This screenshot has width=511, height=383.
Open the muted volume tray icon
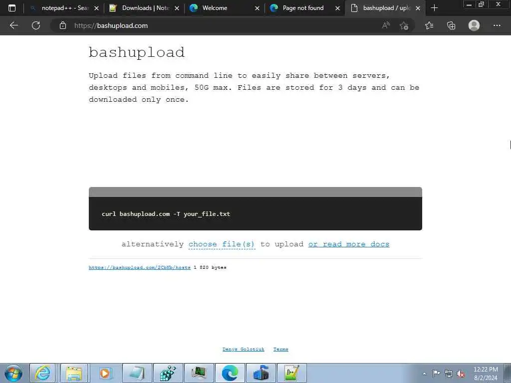point(461,374)
